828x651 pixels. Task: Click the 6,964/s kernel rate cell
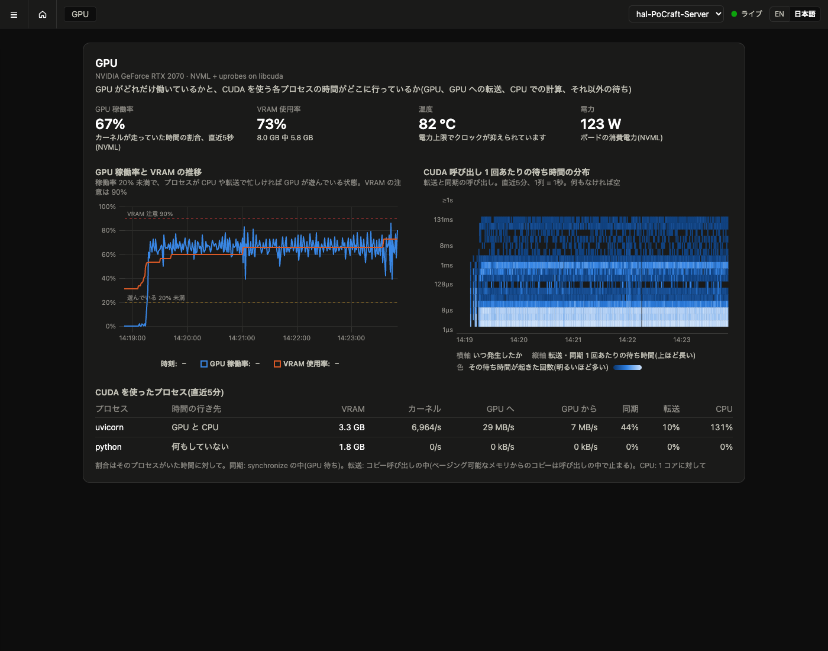426,427
